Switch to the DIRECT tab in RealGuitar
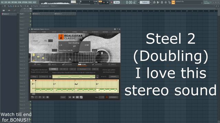 point(112,65)
